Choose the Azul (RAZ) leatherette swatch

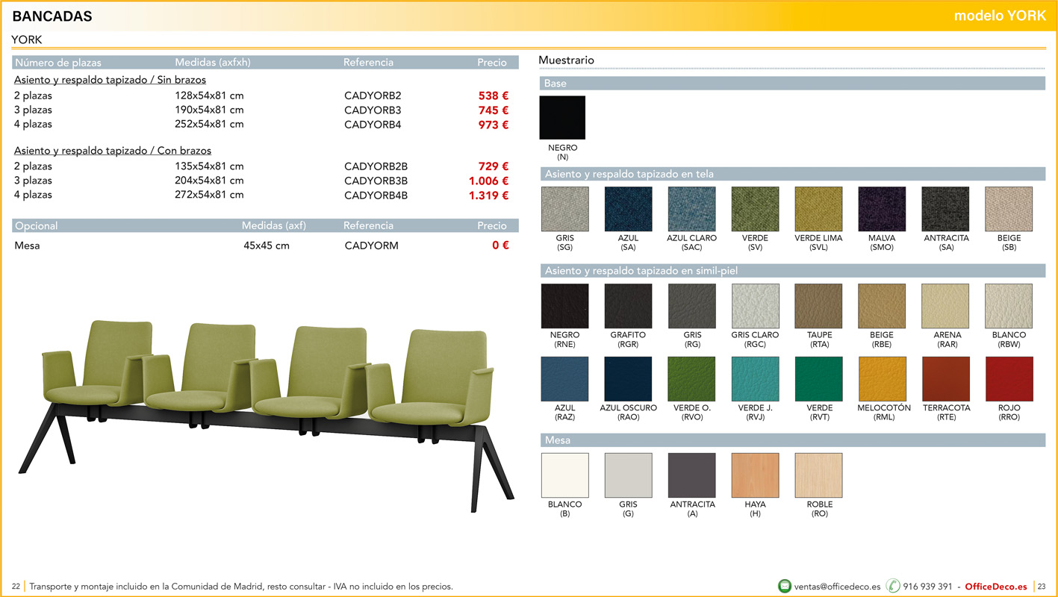pyautogui.click(x=564, y=379)
